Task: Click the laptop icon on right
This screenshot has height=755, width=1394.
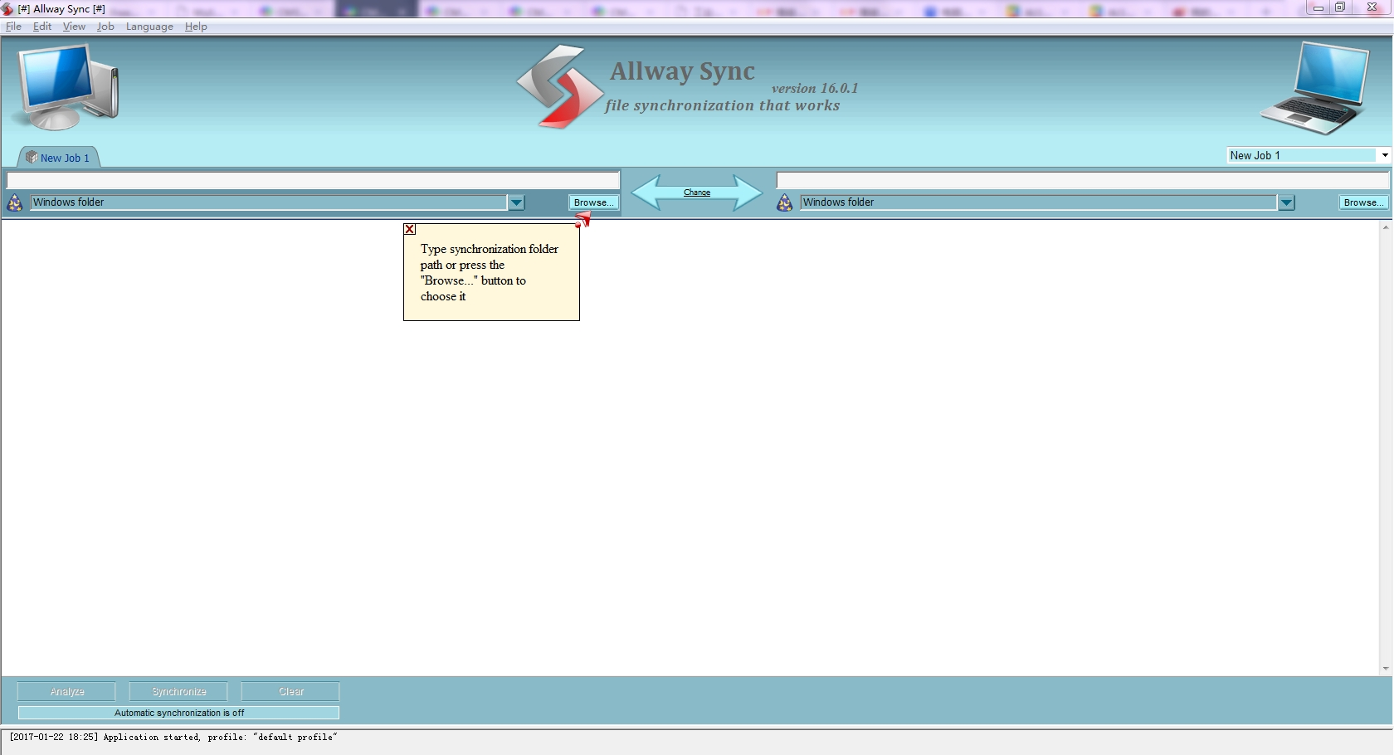Action: 1316,89
